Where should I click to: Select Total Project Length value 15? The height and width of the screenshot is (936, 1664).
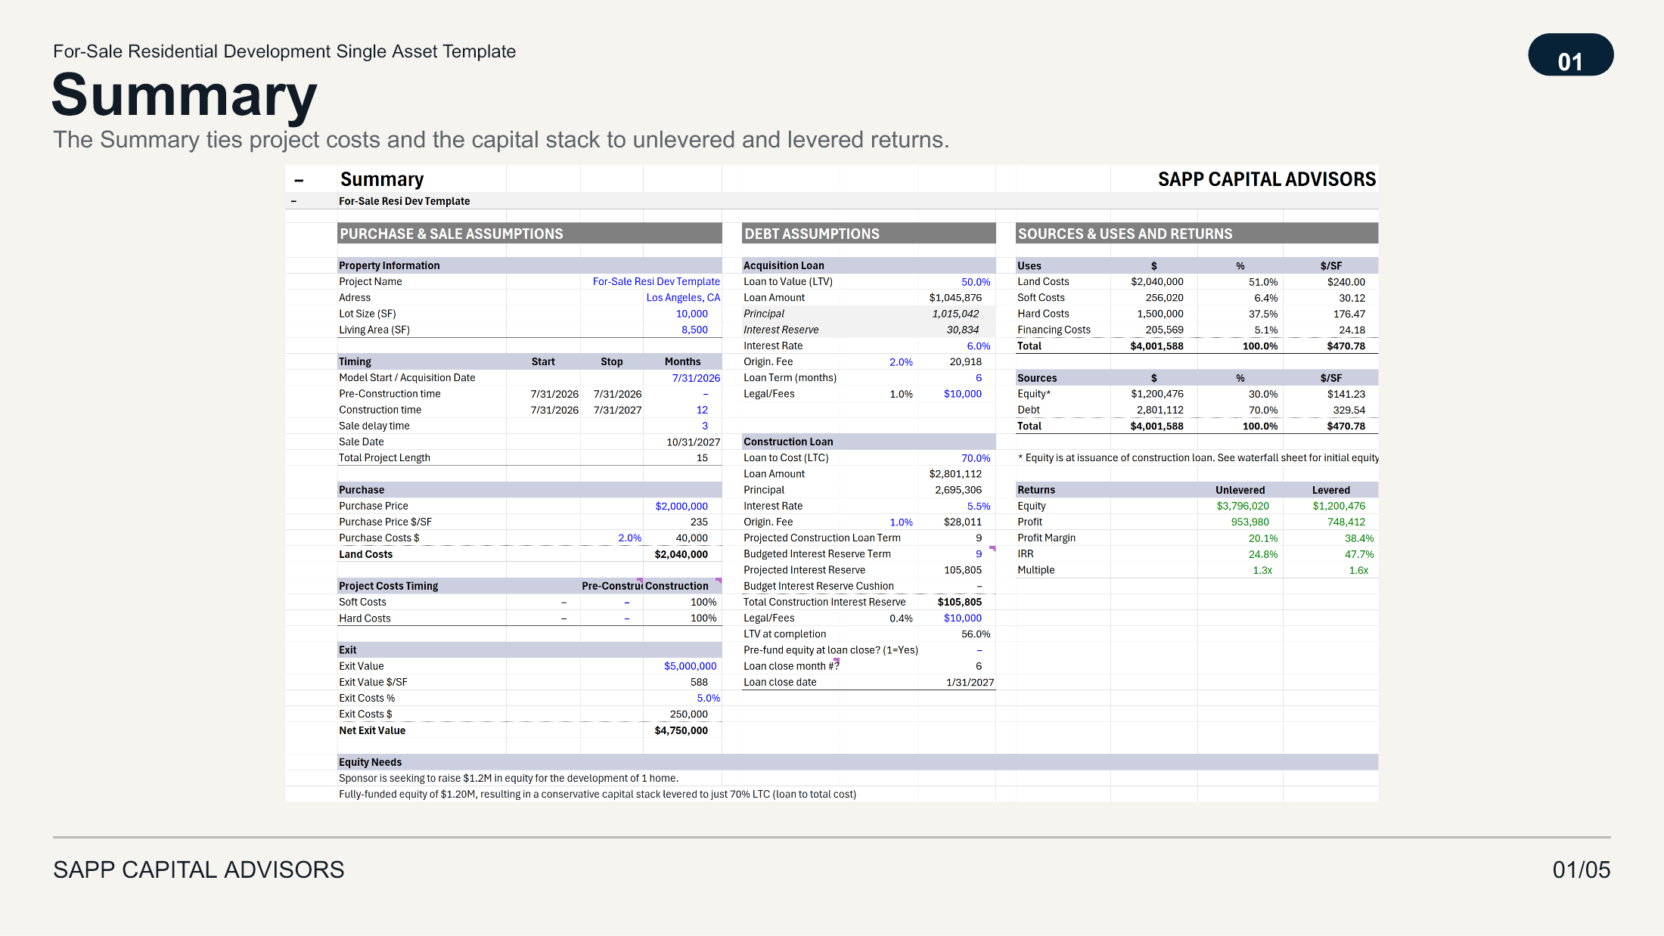tap(702, 457)
